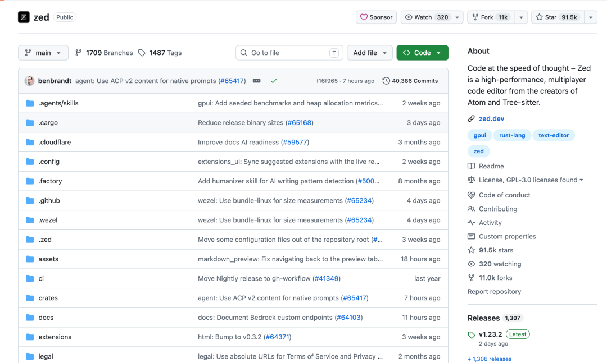Screen dimensions: 607x363
Task: Click the zed topic tag
Action: pos(478,151)
